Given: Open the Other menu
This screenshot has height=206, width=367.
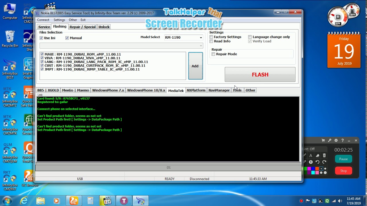Looking at the screenshot, I should click(73, 20).
